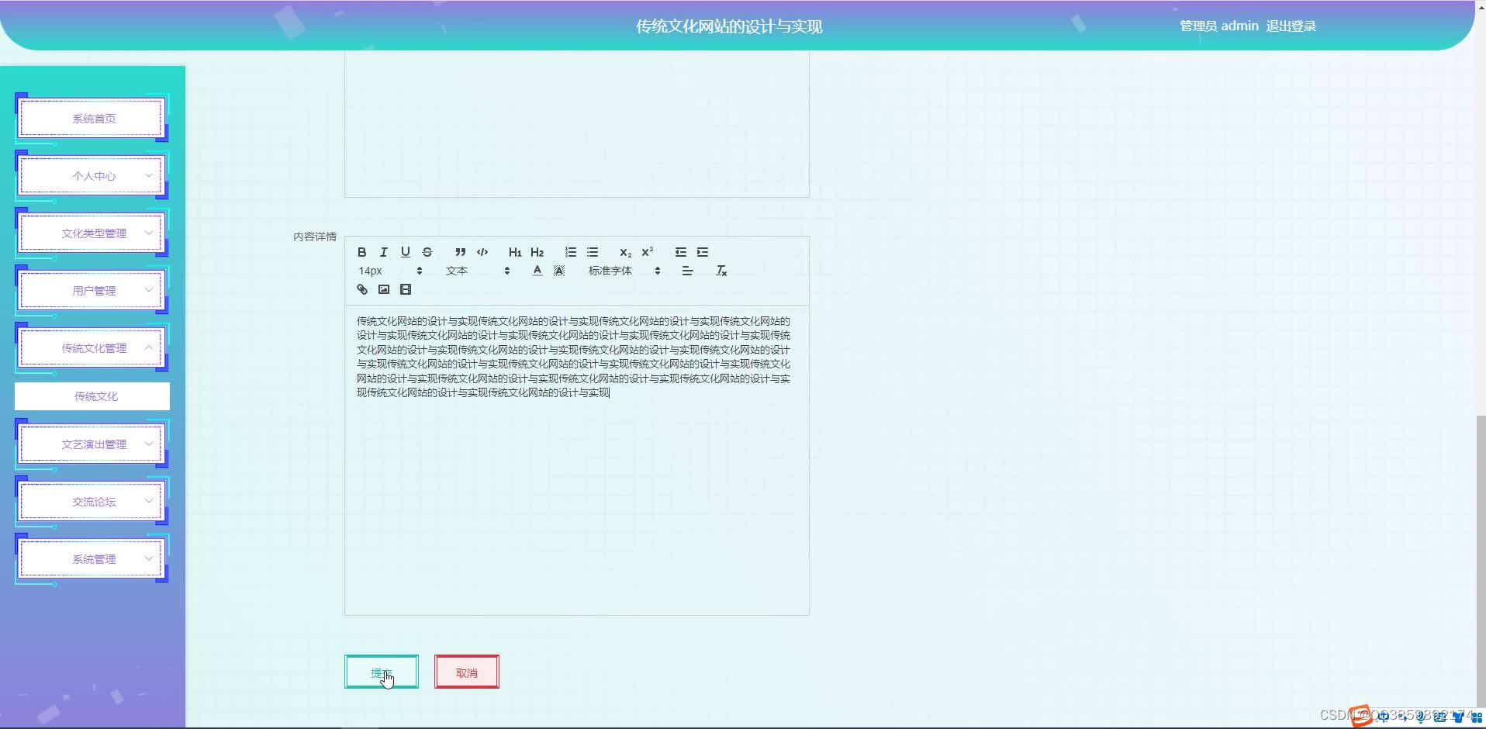Apply subscript formatting
This screenshot has width=1486, height=729.
coord(625,252)
